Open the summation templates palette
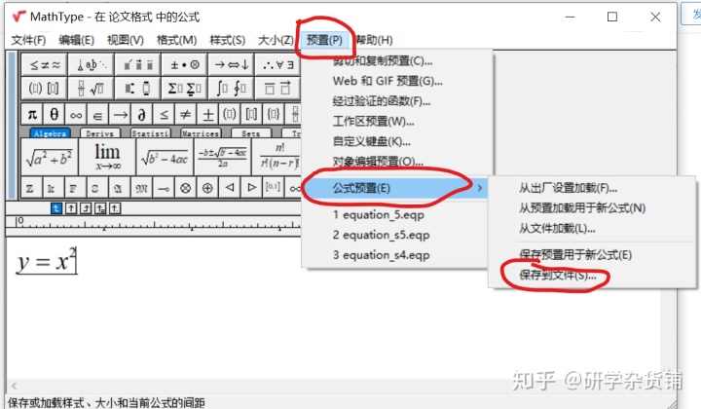701x409 pixels. tap(185, 88)
